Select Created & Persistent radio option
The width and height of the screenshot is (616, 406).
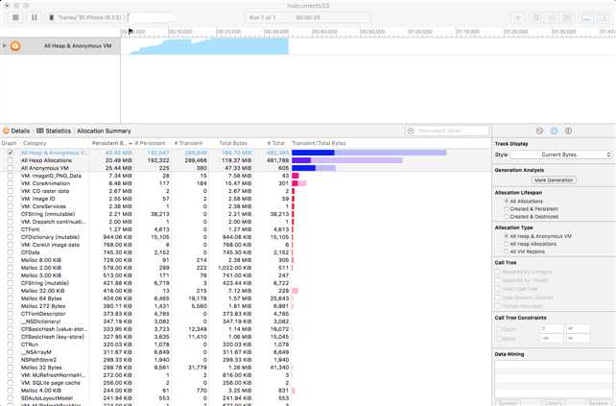506,208
